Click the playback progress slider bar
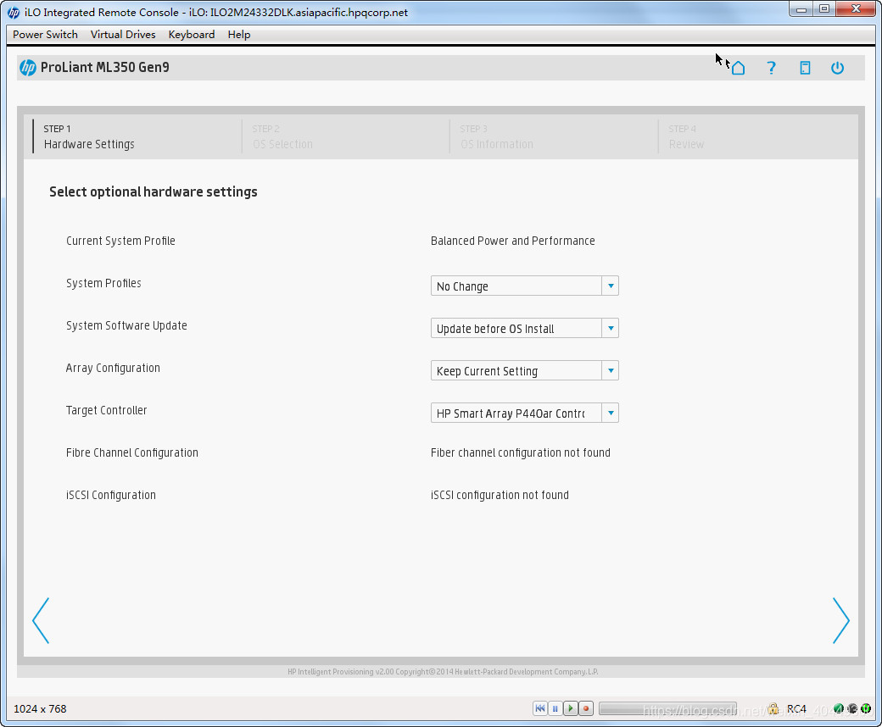 668,708
